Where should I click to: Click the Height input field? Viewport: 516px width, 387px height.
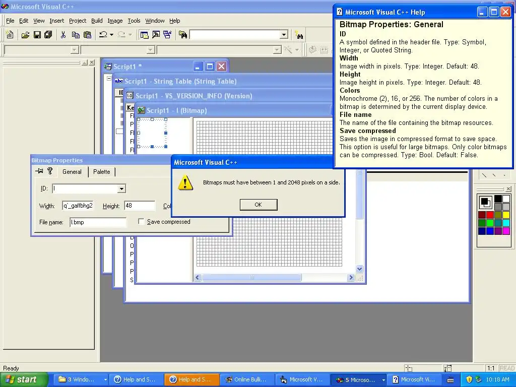(140, 206)
